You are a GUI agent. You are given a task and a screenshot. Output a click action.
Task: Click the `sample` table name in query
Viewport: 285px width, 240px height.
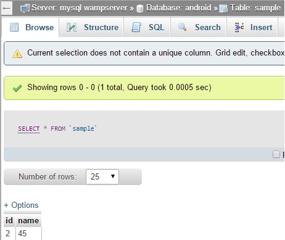(83, 128)
